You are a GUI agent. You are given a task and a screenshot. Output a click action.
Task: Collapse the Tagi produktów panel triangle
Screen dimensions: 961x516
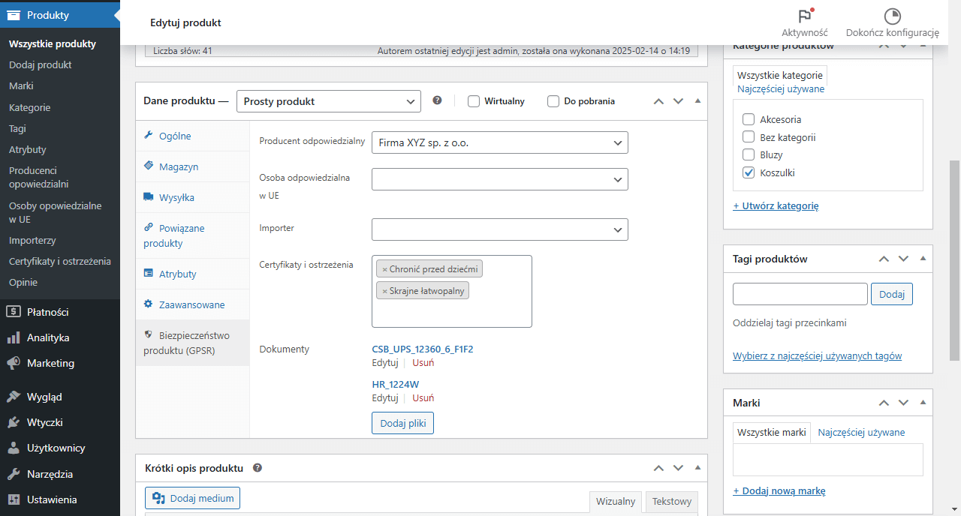923,259
